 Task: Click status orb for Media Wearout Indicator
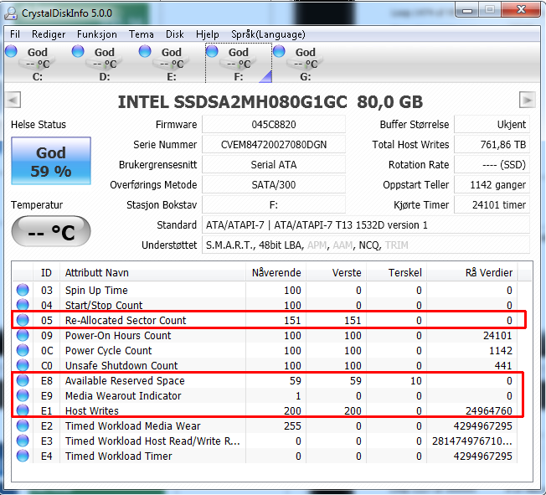tap(23, 395)
